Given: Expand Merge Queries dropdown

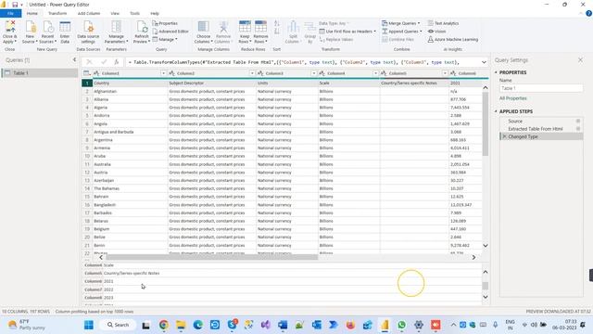Looking at the screenshot, I should pos(419,23).
